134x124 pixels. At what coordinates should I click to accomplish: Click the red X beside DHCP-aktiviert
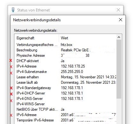pos(11,61)
